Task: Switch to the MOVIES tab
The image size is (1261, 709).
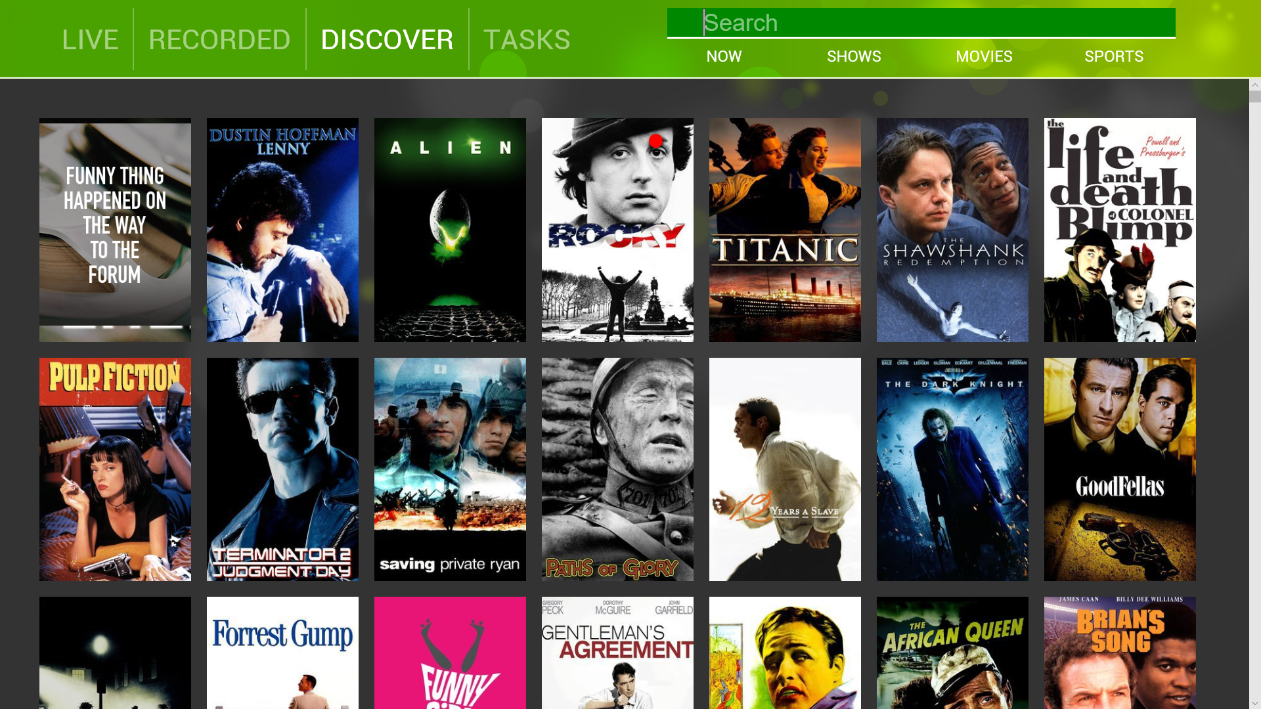Action: (984, 56)
